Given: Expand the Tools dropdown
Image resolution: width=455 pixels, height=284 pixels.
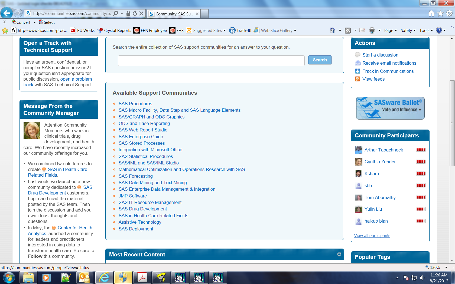Looking at the screenshot, I should [x=425, y=30].
